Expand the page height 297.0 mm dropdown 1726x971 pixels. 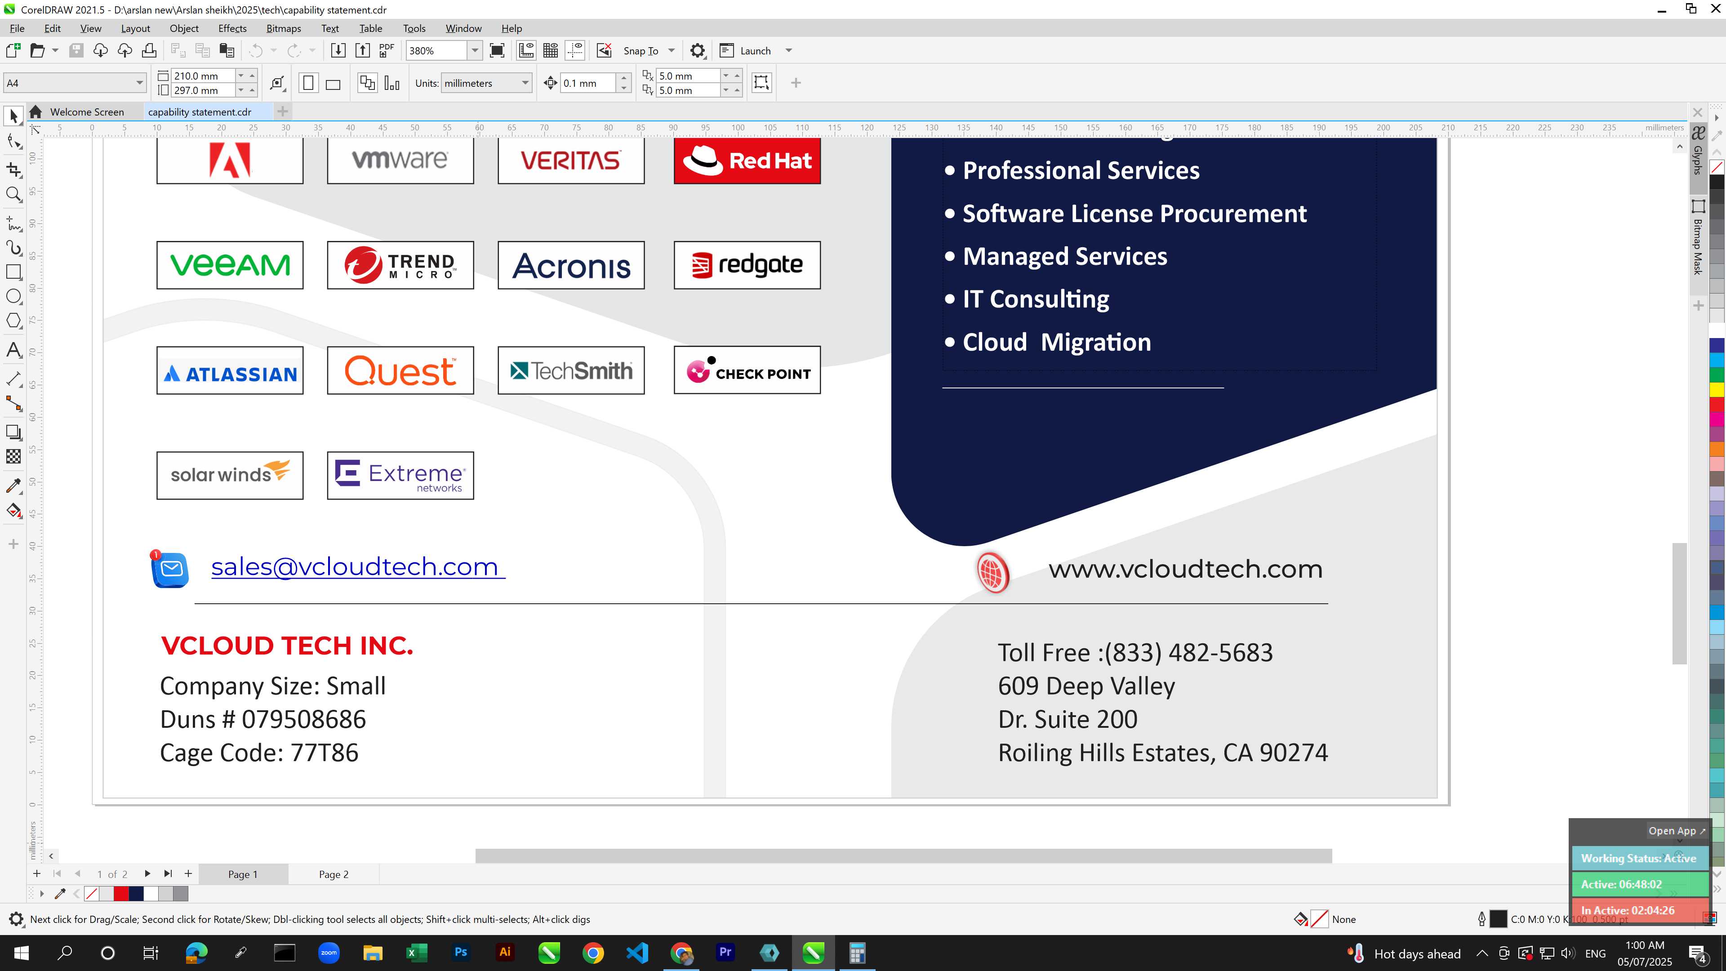241,90
